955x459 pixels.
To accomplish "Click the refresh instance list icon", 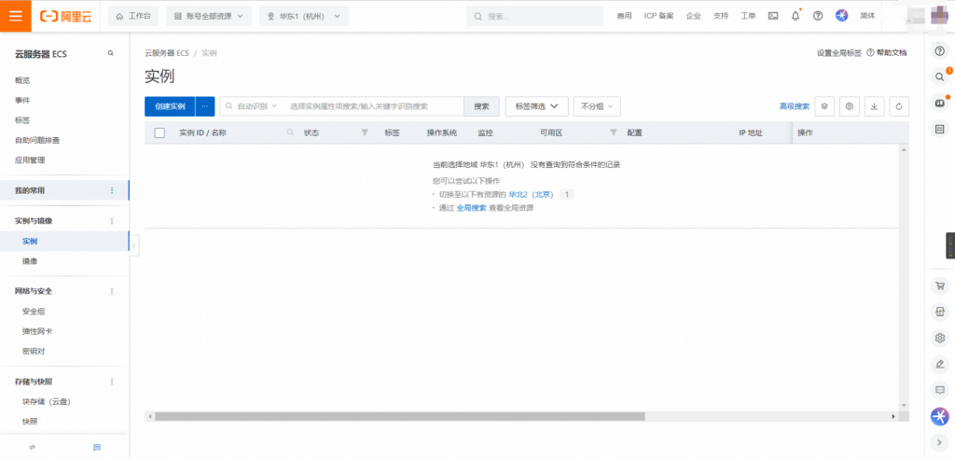I will click(899, 106).
